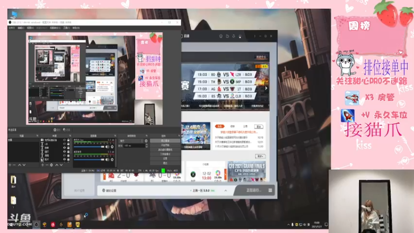Toggle visibility of the first source
Viewport: 414px width, 233px height.
coord(64,140)
